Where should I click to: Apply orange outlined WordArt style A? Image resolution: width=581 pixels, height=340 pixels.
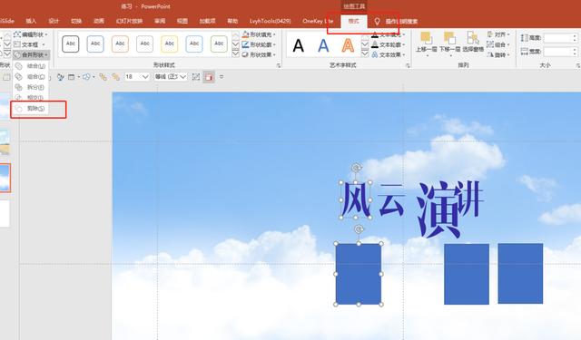click(x=348, y=46)
